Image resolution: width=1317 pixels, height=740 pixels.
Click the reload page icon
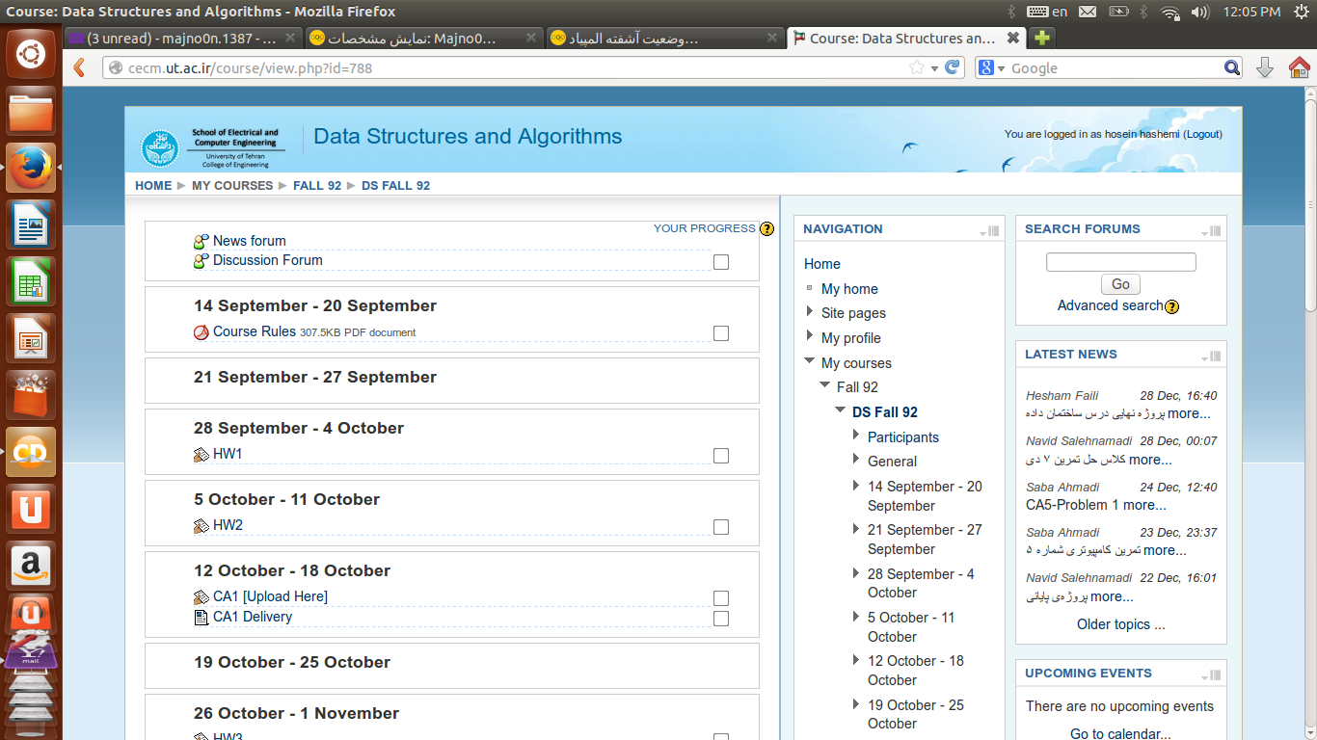coord(953,67)
